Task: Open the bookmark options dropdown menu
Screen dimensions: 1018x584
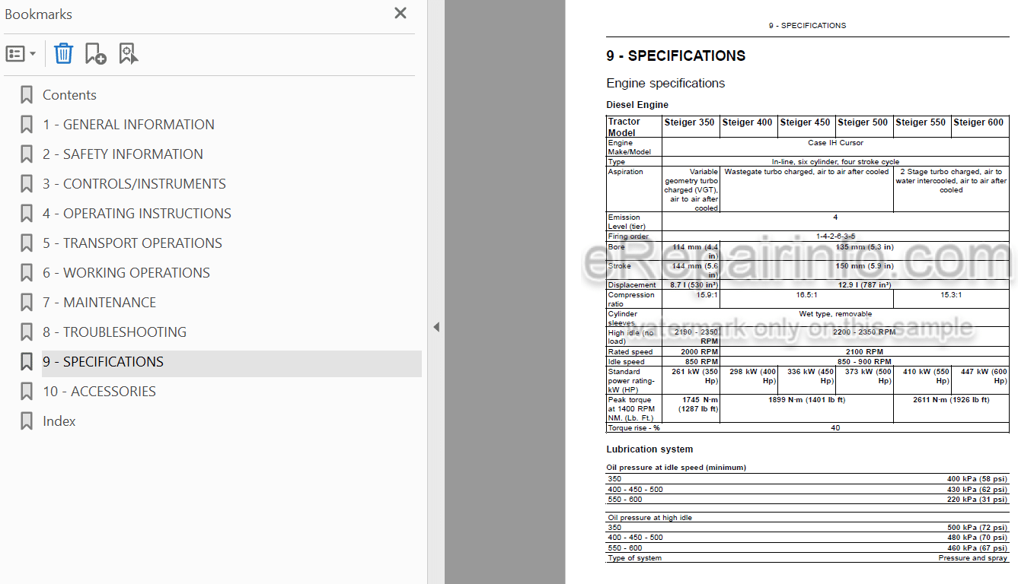Action: (x=21, y=54)
